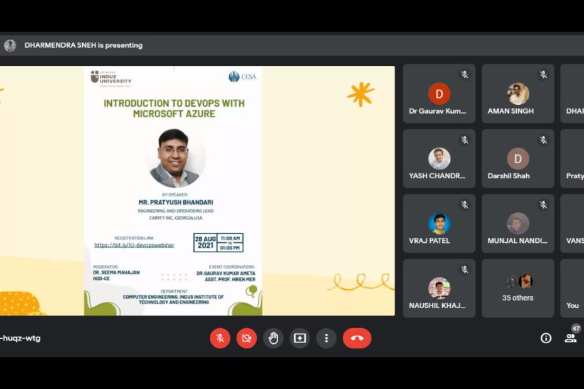Click muted mic icon on Darshil Shah tile
Screen dimensions: 584x389
point(543,140)
